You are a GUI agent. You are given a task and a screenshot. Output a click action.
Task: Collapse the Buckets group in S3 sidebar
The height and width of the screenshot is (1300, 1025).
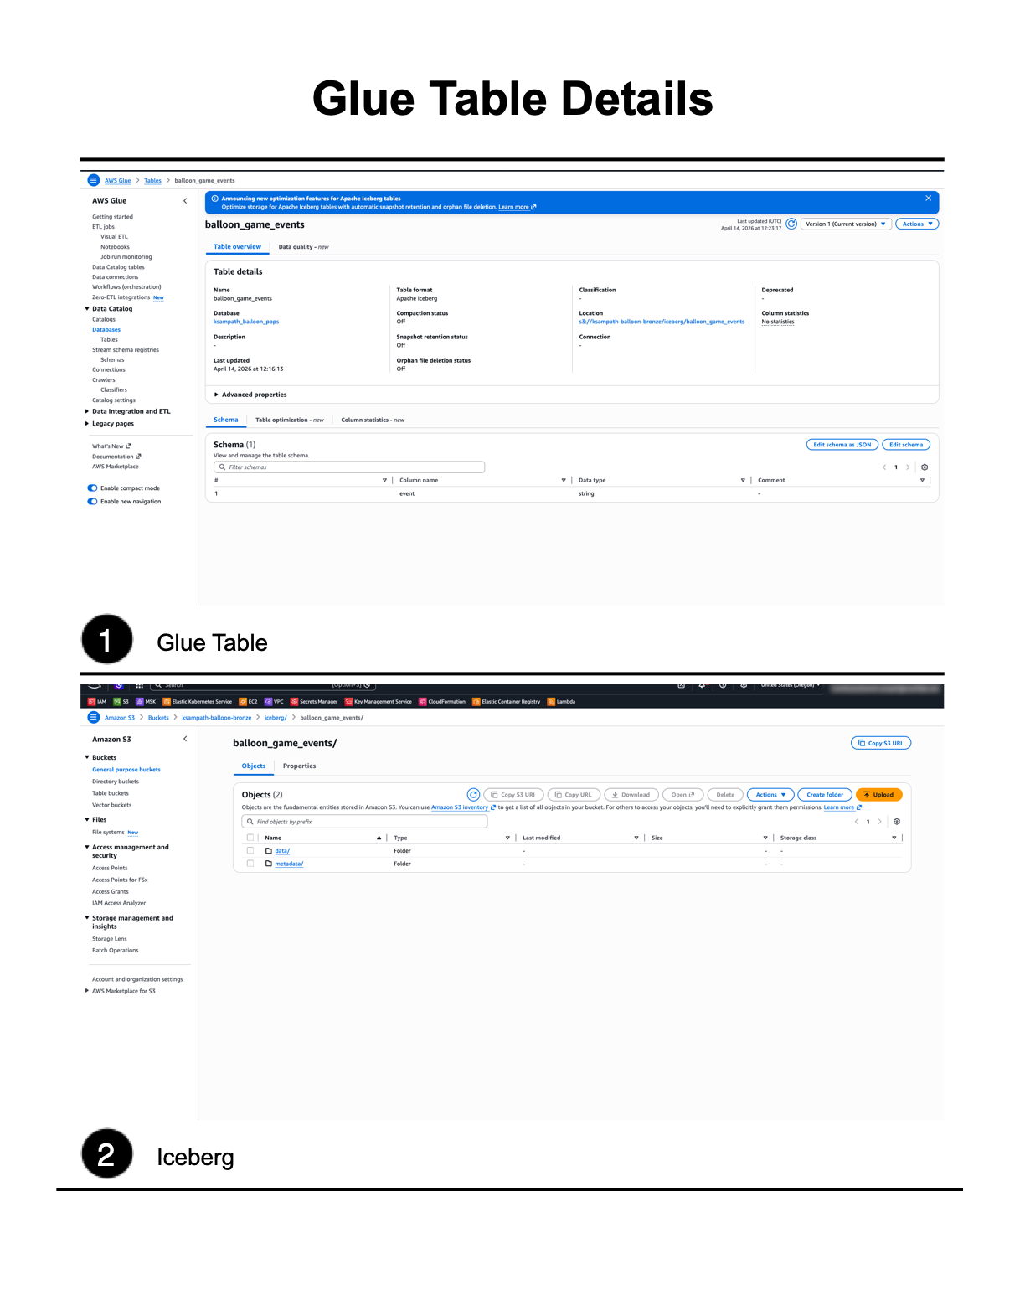[87, 757]
